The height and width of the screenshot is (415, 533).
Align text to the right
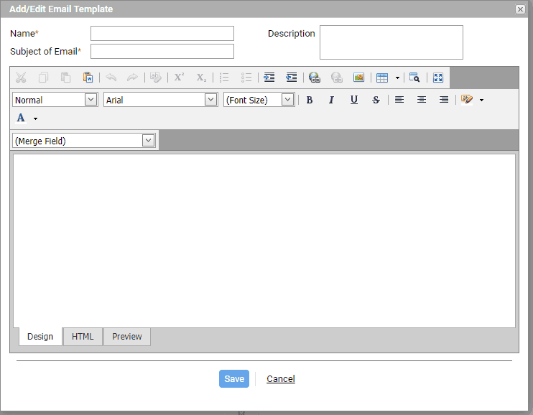click(444, 100)
